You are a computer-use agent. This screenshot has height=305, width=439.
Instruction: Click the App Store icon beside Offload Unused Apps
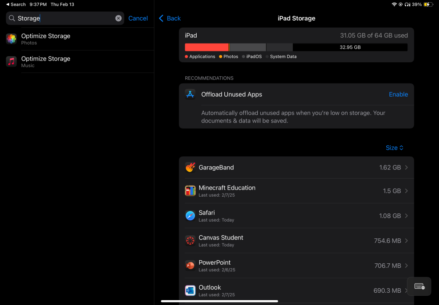[190, 94]
